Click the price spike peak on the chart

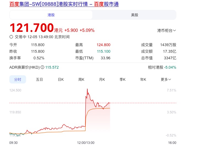87,89
